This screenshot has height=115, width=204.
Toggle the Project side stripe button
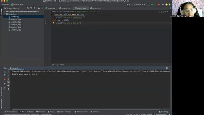pos(1,11)
